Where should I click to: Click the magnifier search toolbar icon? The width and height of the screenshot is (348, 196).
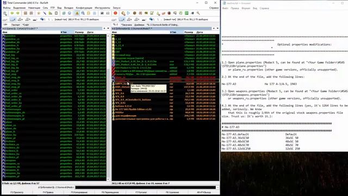click(83, 13)
